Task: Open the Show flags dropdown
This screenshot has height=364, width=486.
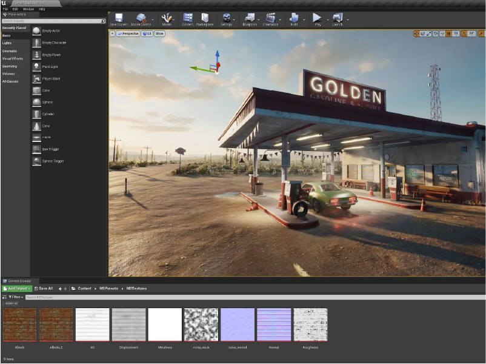Action: point(159,33)
